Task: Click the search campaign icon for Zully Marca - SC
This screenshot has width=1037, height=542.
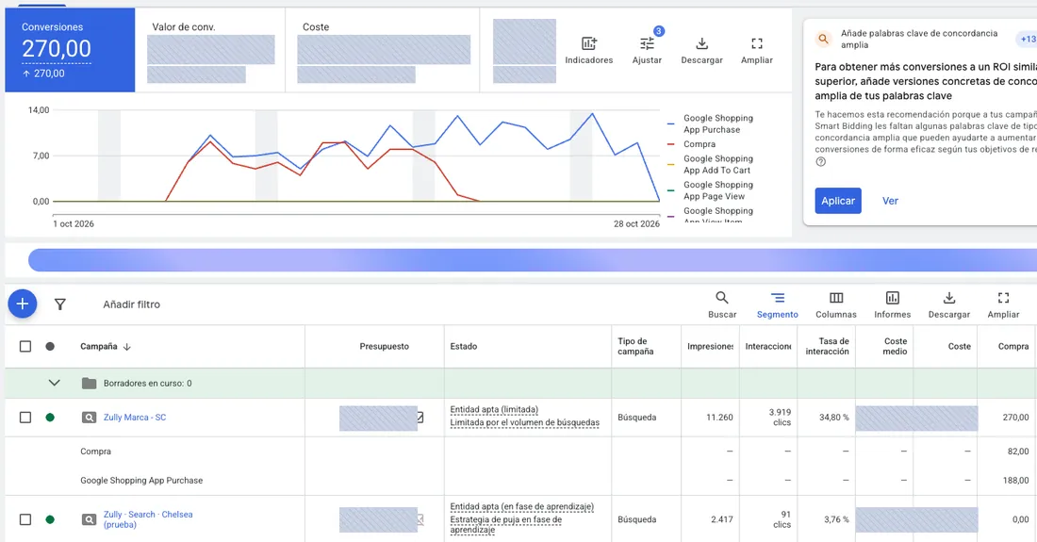Action: (89, 418)
